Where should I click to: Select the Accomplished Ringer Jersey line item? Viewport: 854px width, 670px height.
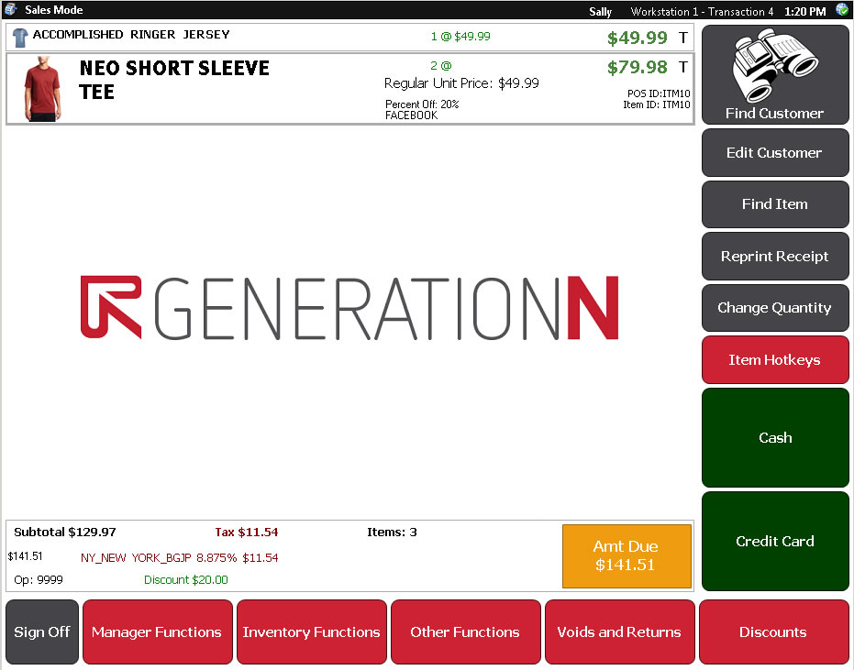[x=350, y=38]
